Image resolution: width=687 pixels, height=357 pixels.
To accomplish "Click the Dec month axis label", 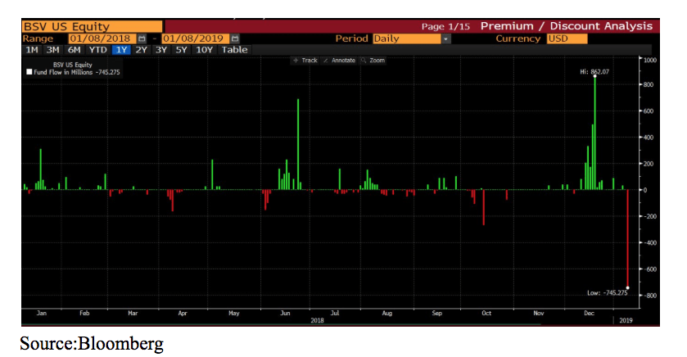I will tap(589, 314).
